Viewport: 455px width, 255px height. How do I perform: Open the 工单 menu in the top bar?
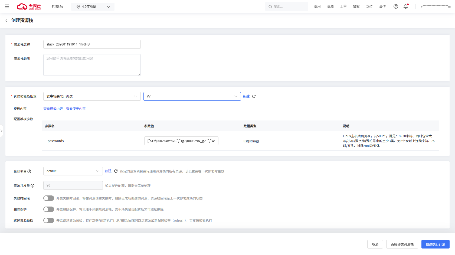[x=343, y=6]
